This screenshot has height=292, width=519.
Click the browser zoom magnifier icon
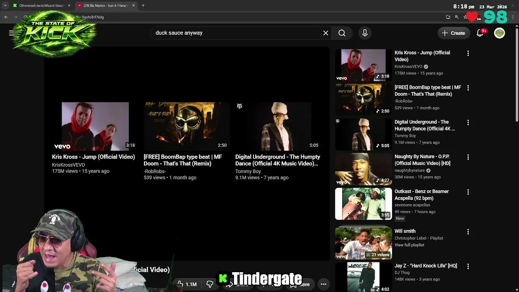[457, 17]
